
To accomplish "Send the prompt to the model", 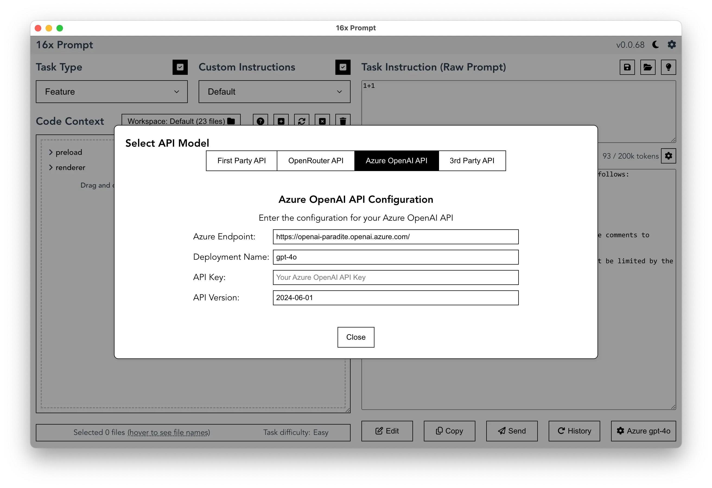I will (512, 431).
